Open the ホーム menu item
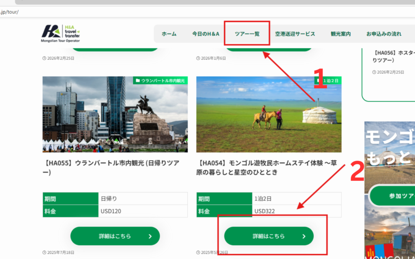 [169, 34]
